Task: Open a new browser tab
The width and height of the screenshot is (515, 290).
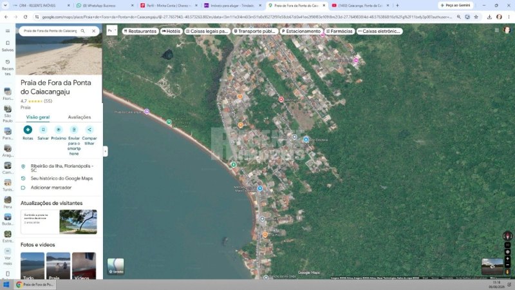Action: 397,6
